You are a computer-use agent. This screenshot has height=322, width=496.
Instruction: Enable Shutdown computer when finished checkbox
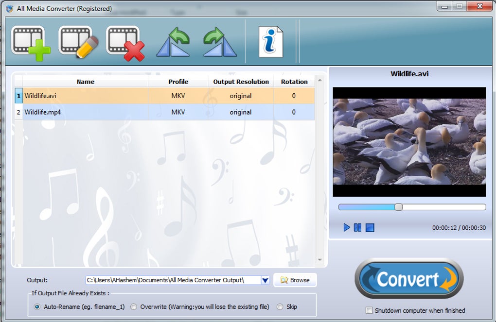point(369,310)
